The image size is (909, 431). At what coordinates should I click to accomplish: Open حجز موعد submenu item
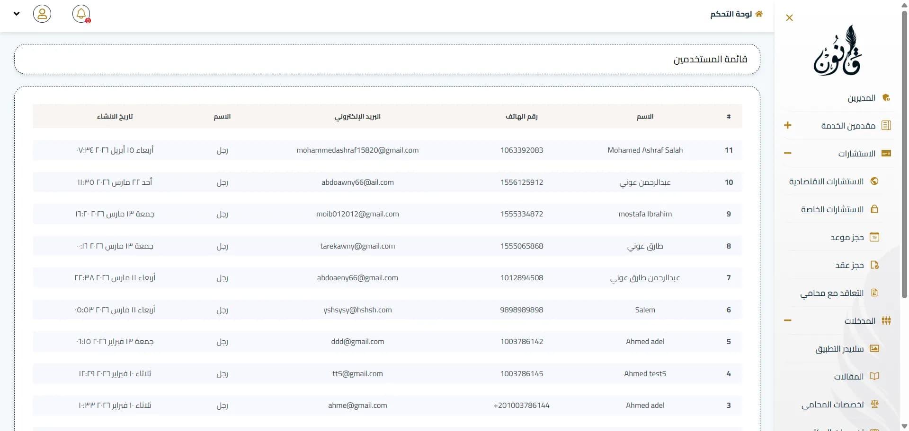click(x=847, y=237)
